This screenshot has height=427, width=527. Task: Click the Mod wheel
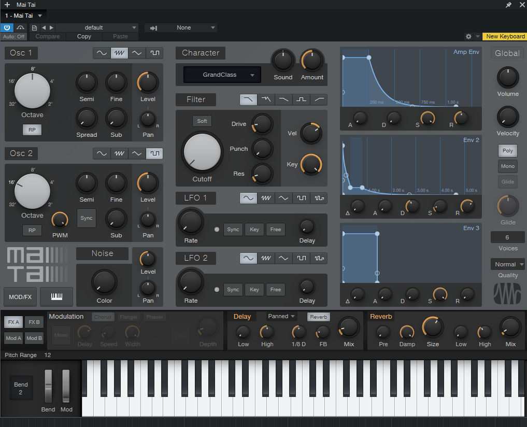pos(66,386)
